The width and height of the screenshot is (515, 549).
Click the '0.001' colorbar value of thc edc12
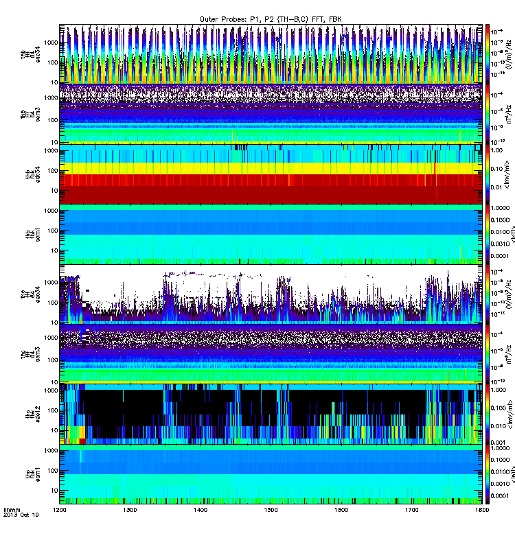pyautogui.click(x=498, y=442)
